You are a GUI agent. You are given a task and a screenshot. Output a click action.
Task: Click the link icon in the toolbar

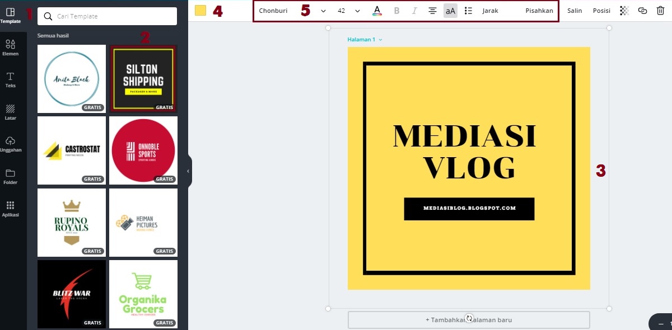pos(642,10)
